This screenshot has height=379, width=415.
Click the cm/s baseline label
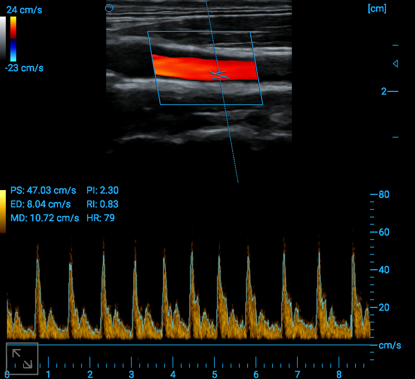(390, 345)
